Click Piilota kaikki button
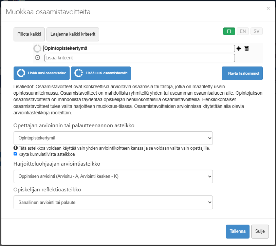The image size is (276, 246). 29,34
